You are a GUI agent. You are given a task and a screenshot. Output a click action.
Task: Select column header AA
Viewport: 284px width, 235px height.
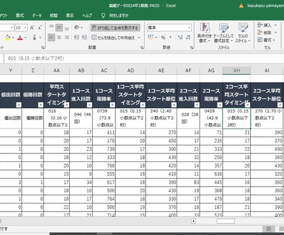(x=57, y=70)
